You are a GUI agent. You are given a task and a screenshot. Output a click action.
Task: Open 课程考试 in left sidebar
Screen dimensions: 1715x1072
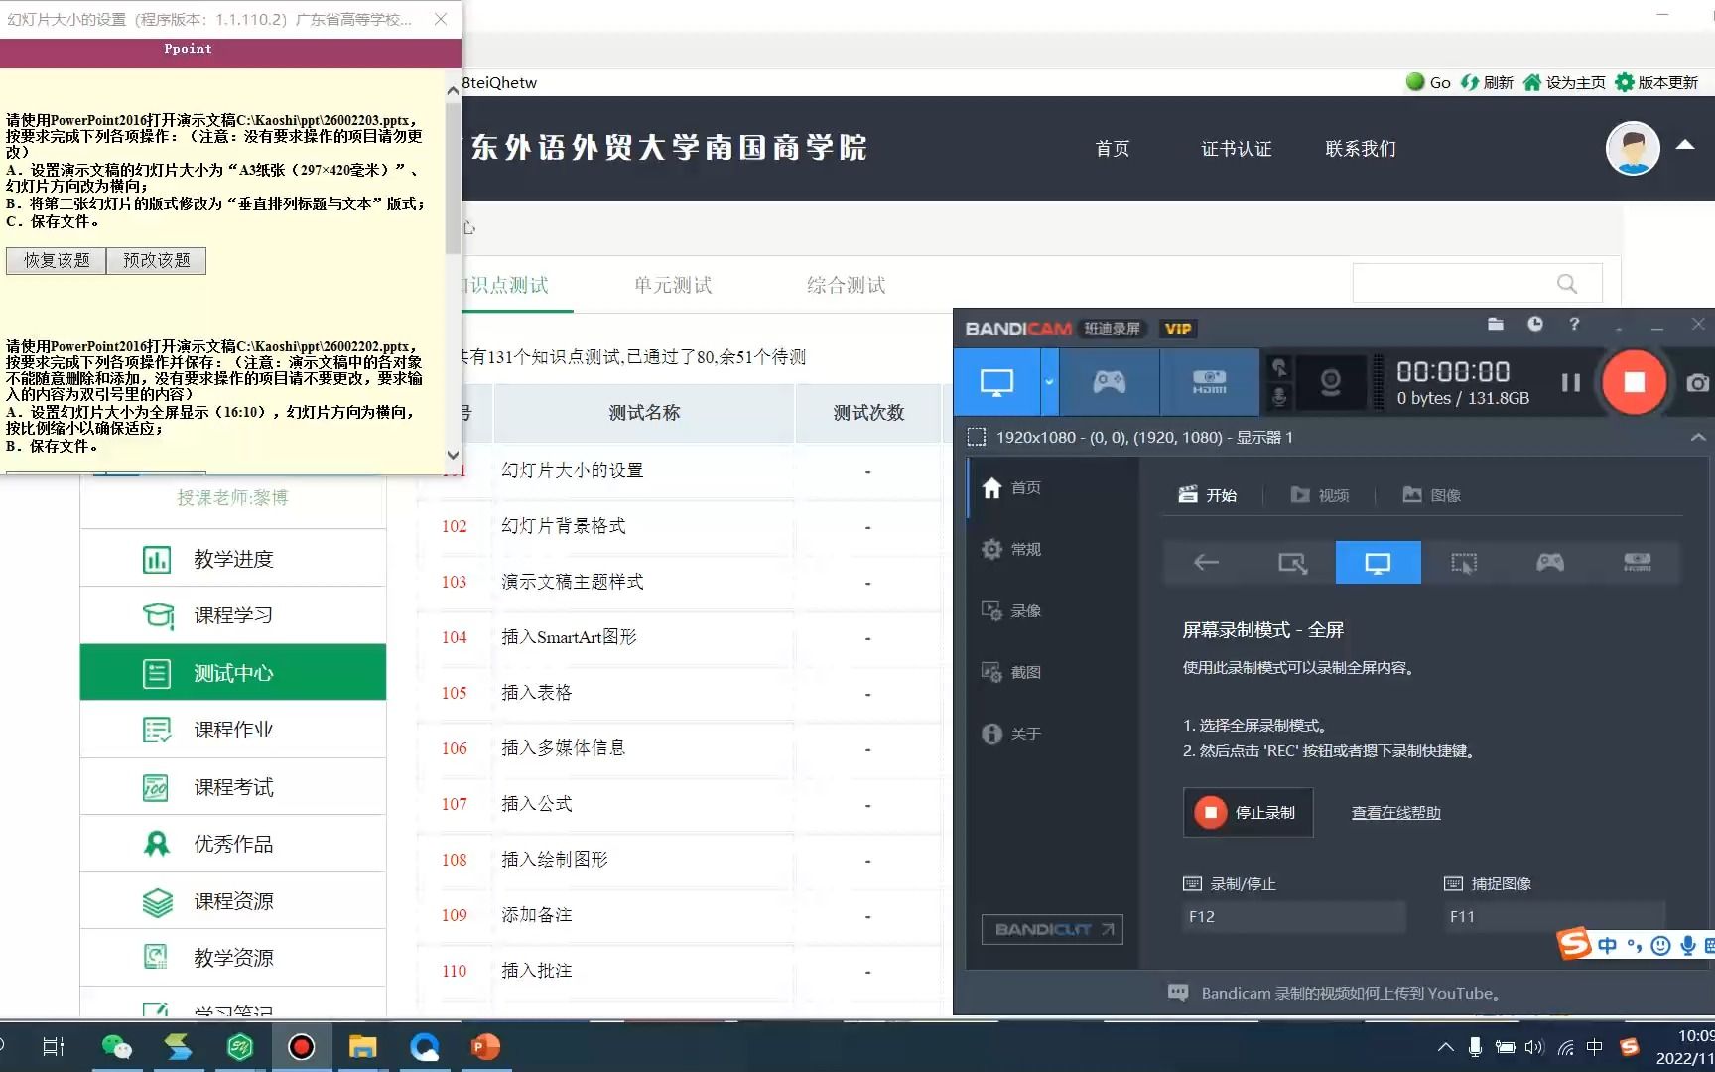(233, 787)
